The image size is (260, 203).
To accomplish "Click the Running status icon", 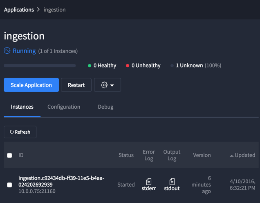I will [7, 51].
